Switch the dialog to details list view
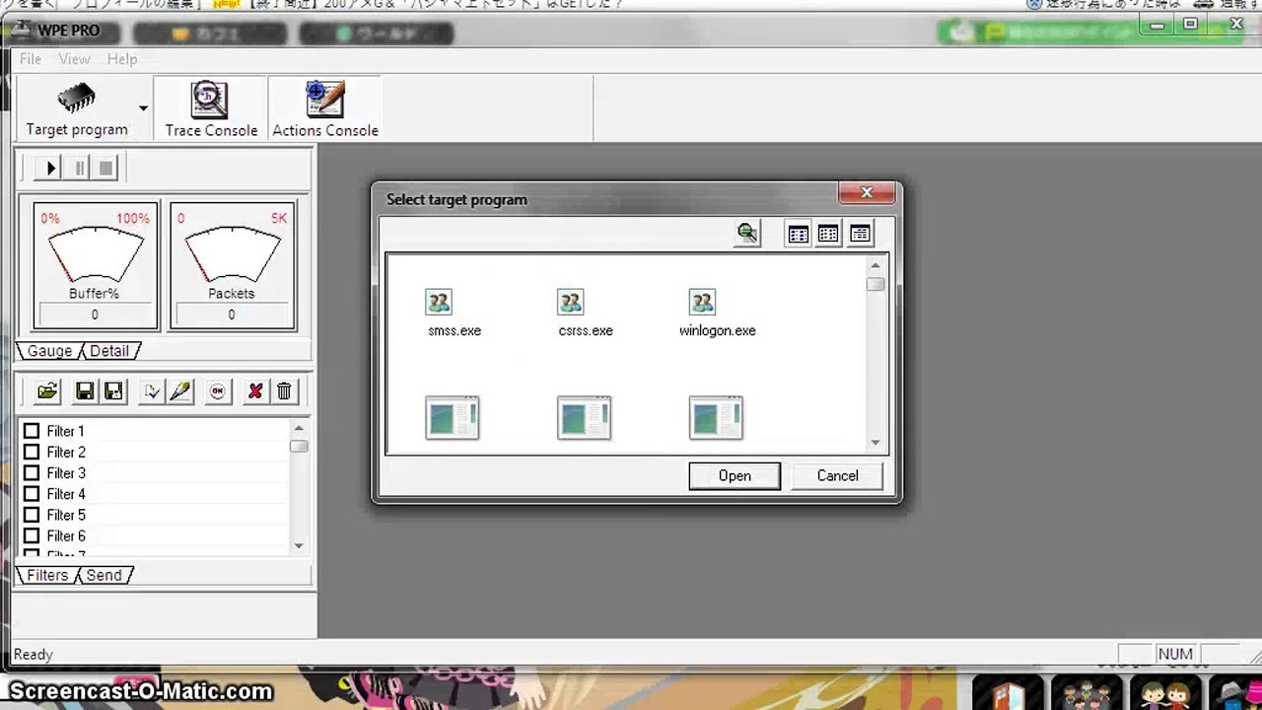The width and height of the screenshot is (1262, 710). coord(860,234)
